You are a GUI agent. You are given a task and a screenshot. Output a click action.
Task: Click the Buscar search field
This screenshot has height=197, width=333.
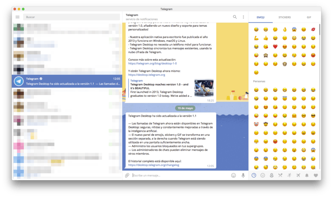tap(72, 17)
